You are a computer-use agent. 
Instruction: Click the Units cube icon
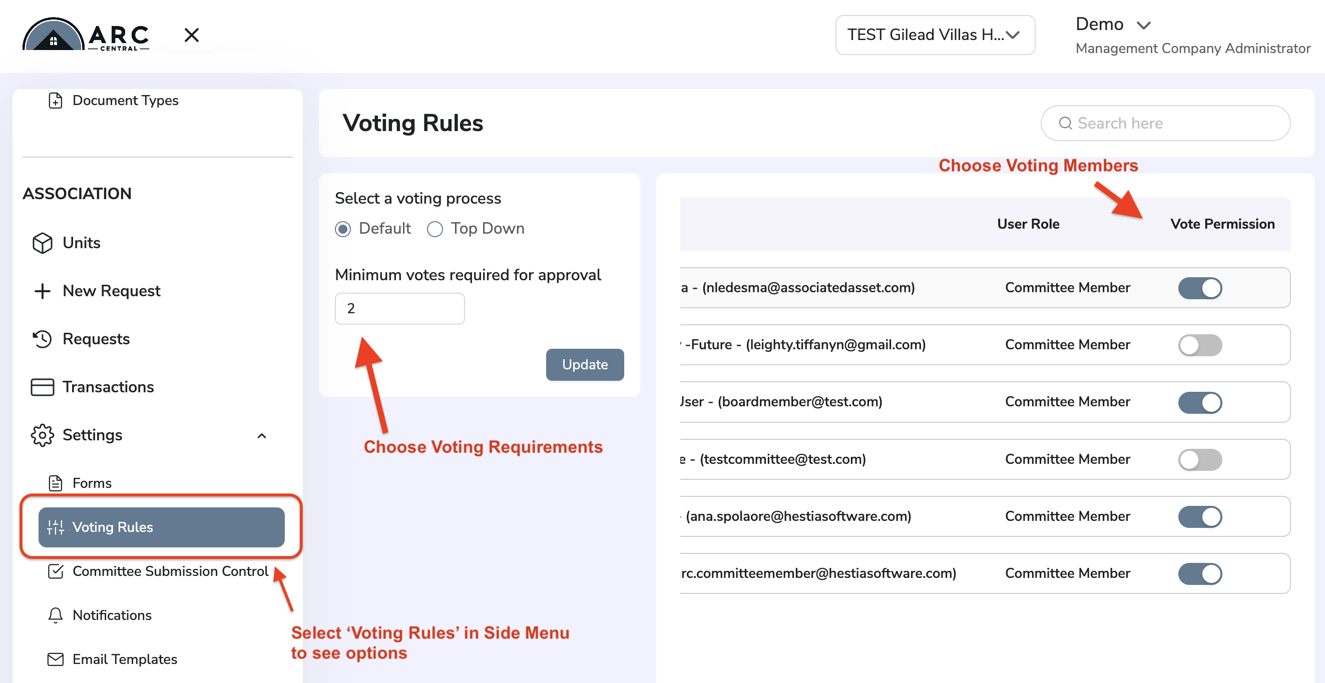[x=42, y=243]
